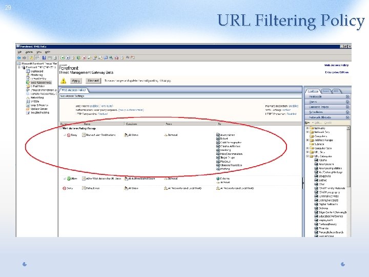Click the green Allow icon on web access rule
The image size is (369, 277).
pyautogui.click(x=69, y=179)
